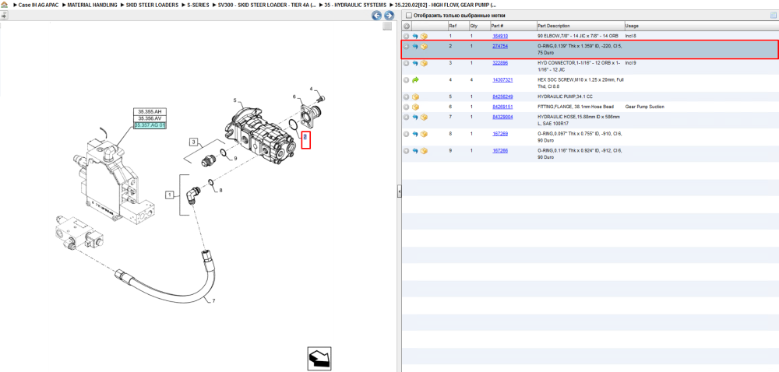
Task: Open part number link 84329004
Action: pos(502,117)
